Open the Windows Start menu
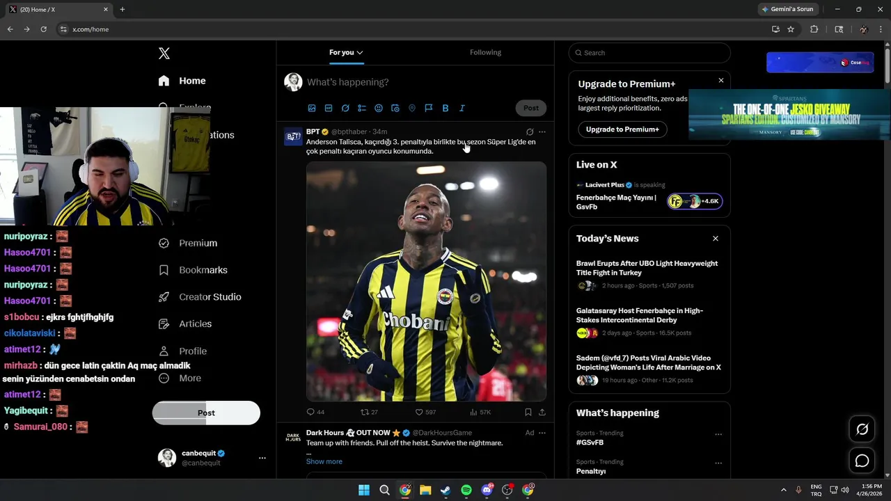 pyautogui.click(x=364, y=490)
